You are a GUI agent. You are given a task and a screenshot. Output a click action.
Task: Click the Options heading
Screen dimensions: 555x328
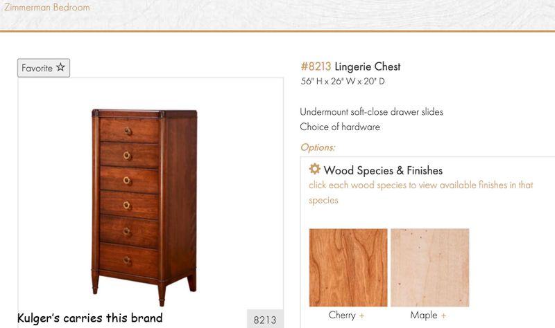pos(318,147)
